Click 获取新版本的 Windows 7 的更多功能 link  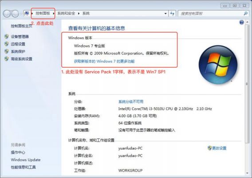[x=104, y=61]
